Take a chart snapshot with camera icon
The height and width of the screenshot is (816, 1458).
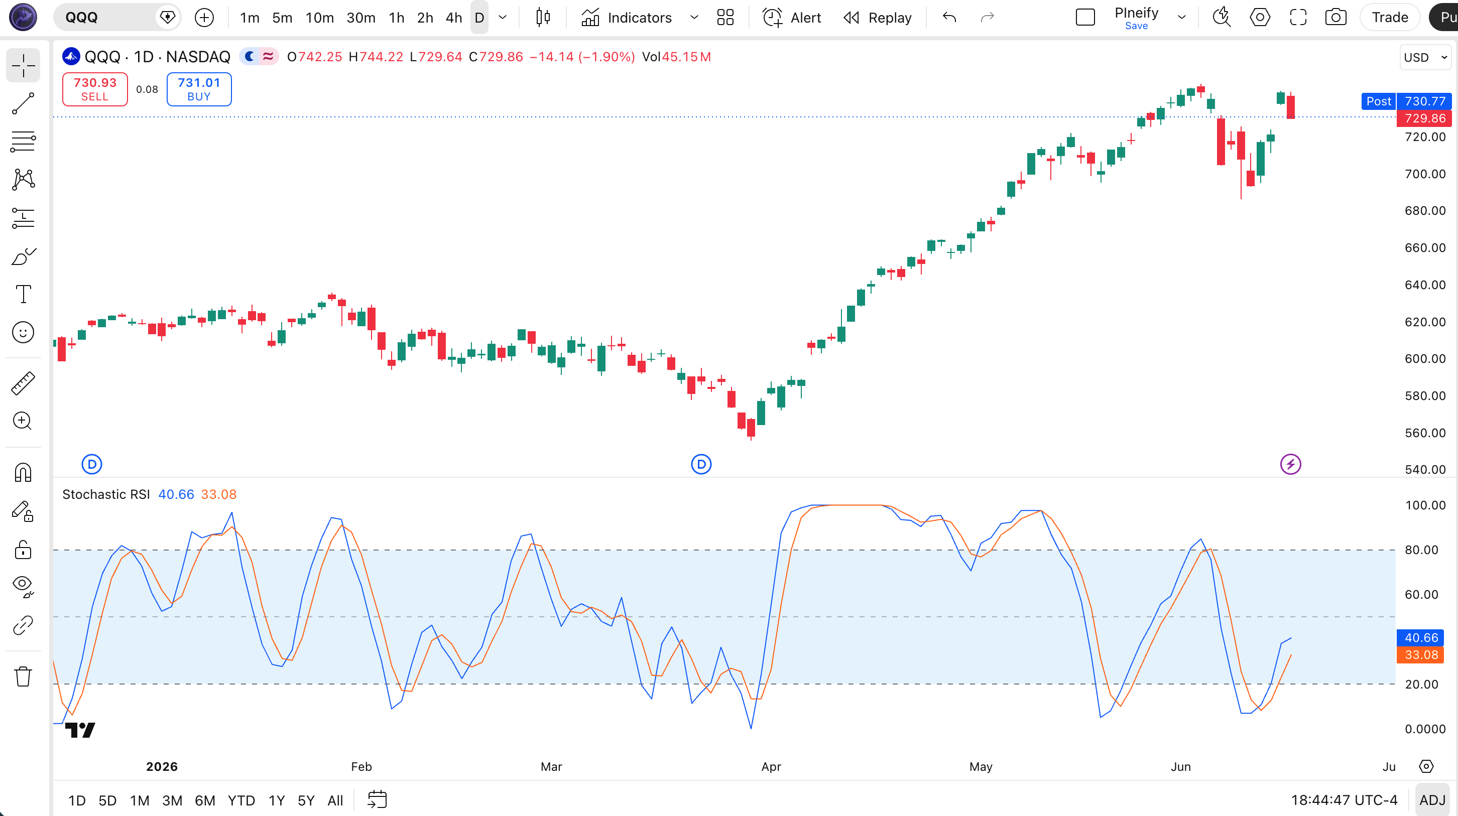click(1335, 18)
